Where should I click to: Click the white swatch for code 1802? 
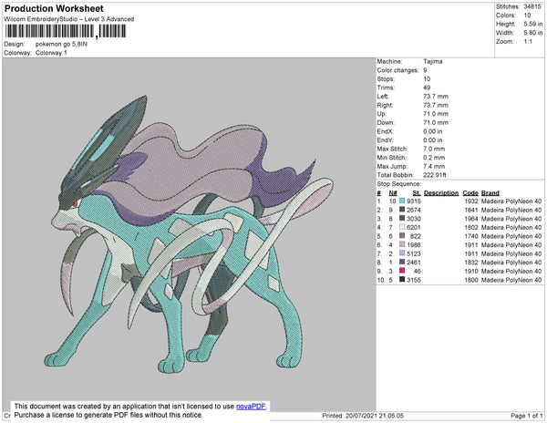click(402, 227)
